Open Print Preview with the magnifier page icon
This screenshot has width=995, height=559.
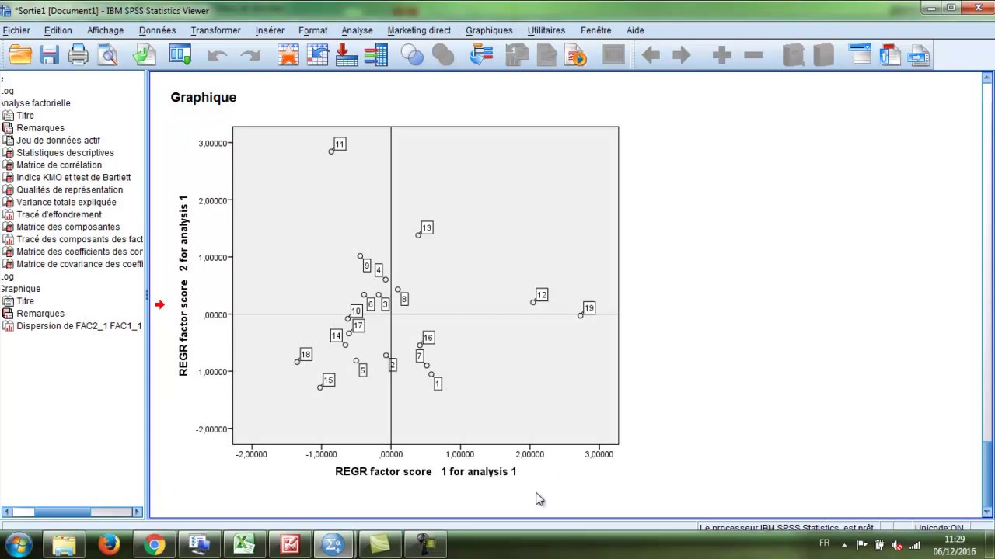point(107,55)
